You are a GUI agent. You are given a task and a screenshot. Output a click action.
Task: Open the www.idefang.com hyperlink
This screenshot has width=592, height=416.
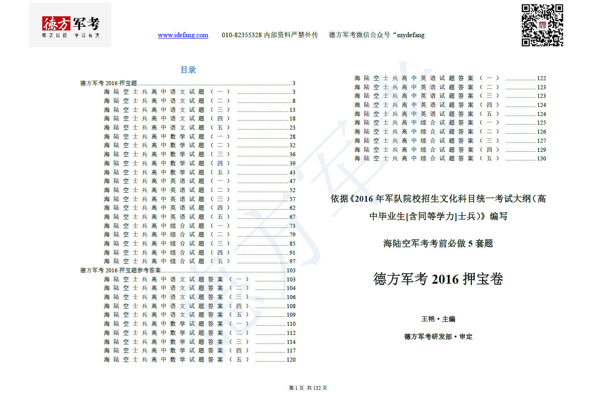point(183,35)
